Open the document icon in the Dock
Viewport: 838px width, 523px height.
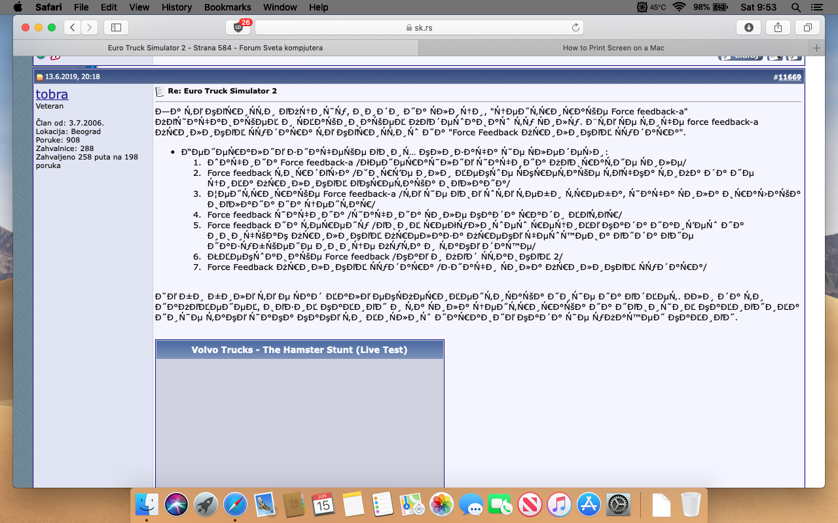(661, 505)
